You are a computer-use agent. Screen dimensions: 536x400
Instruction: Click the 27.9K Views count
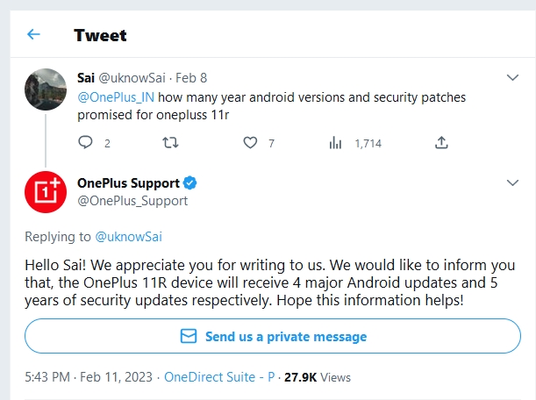pos(316,377)
